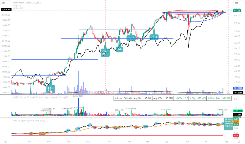Click the red 0.02 reference value label

tap(236, 136)
